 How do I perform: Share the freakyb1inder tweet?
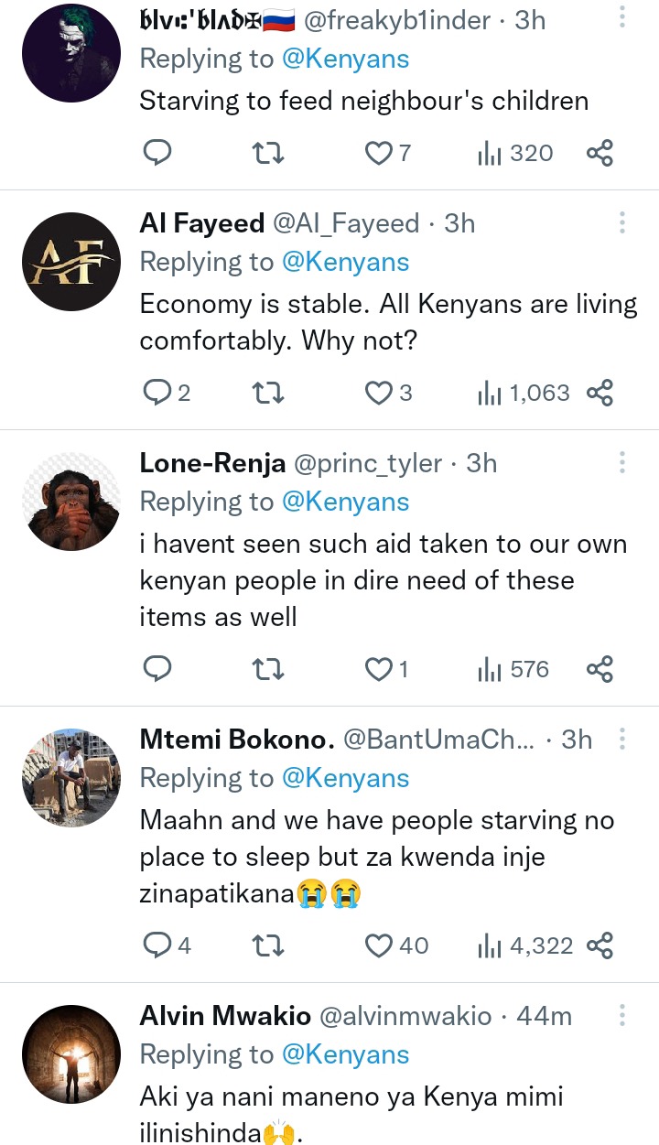pos(600,154)
